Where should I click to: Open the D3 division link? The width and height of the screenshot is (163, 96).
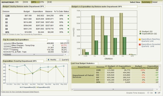tap(6, 26)
